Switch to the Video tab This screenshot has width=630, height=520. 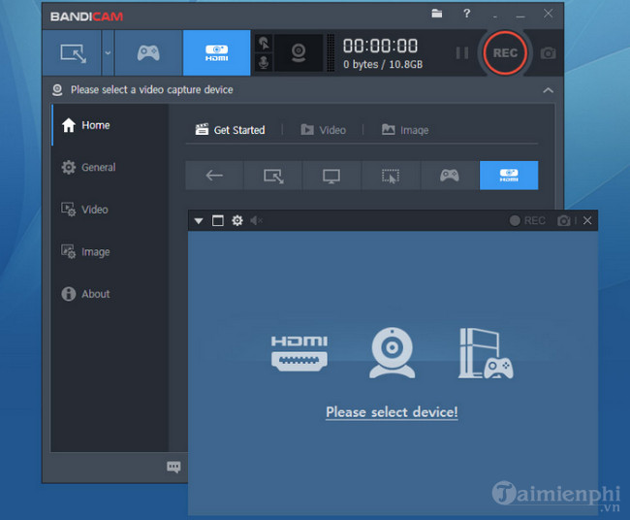[323, 129]
